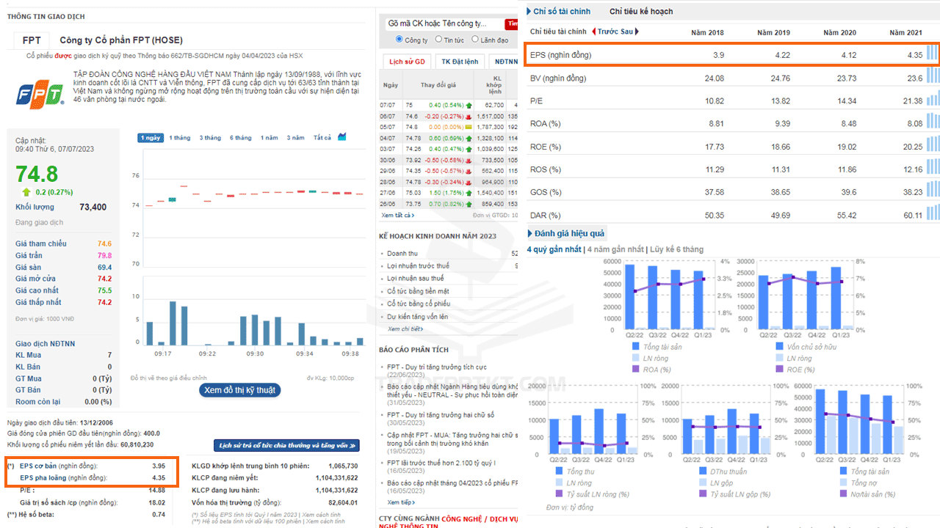
Task: Select the Công ty radio button
Action: click(399, 40)
